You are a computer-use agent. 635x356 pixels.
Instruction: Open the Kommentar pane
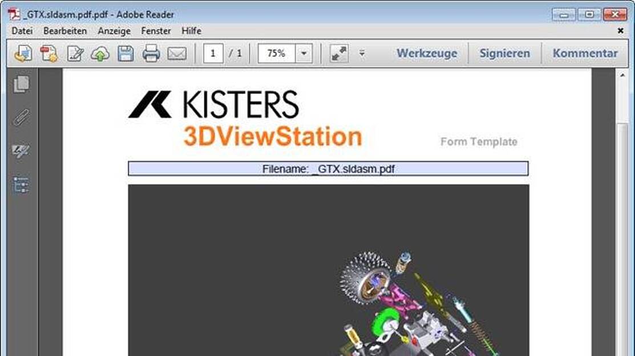pyautogui.click(x=585, y=54)
